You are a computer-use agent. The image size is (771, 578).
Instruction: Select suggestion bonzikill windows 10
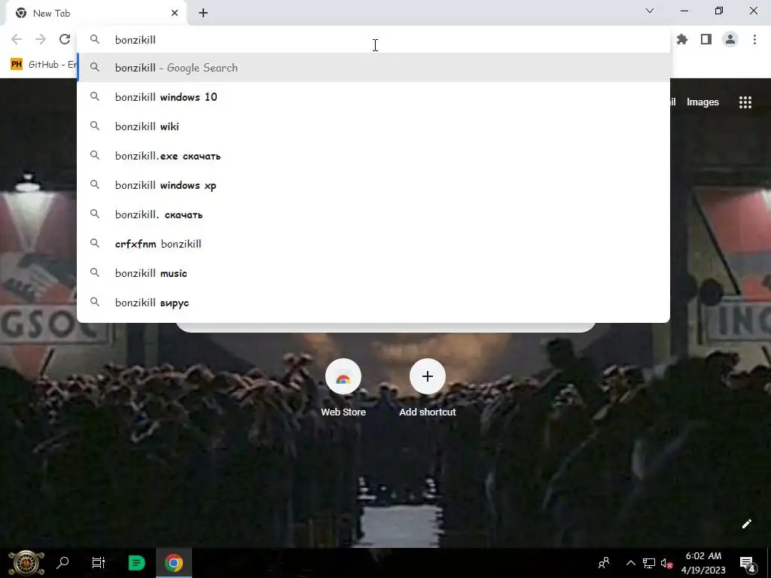[x=373, y=97]
